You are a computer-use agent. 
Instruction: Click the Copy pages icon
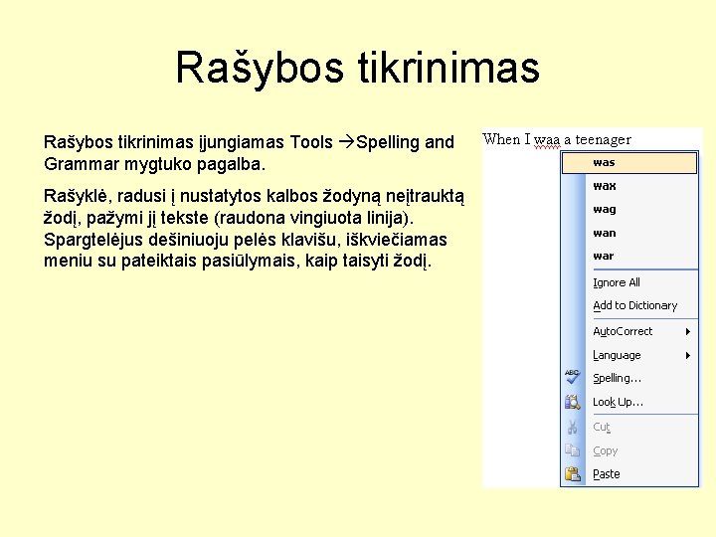click(x=572, y=450)
